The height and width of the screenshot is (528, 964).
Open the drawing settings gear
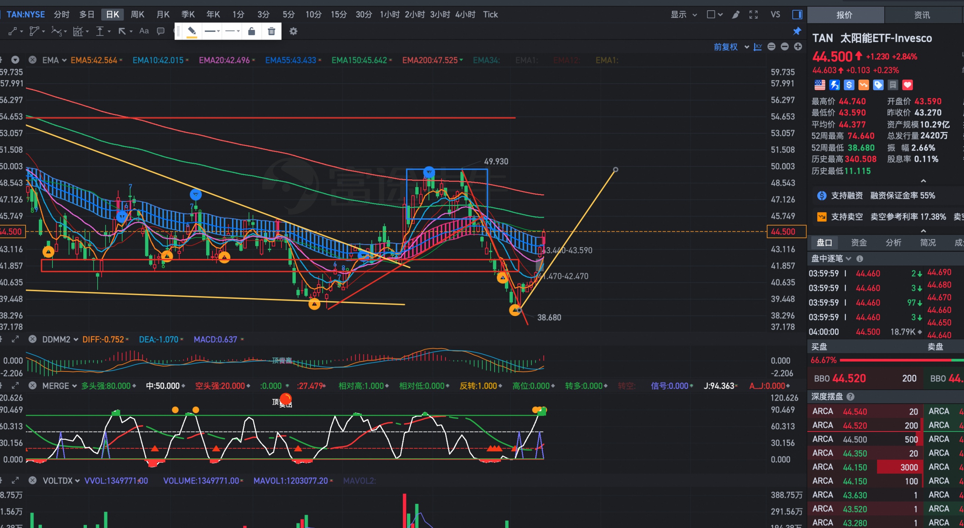point(294,32)
